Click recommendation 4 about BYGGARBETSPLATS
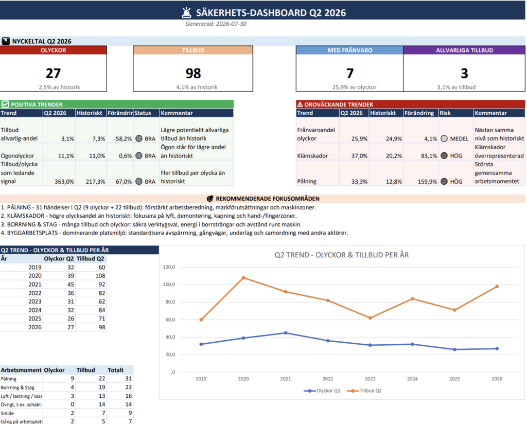The image size is (527, 424). pos(174,233)
